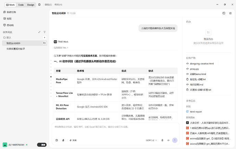Click the 新建任务 new task button
The height and width of the screenshot is (149, 236).
10,12
